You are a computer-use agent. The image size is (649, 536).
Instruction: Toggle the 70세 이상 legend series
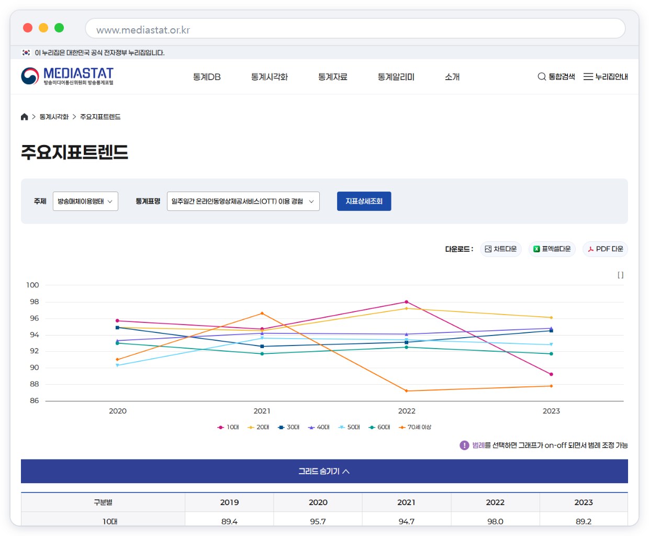415,427
